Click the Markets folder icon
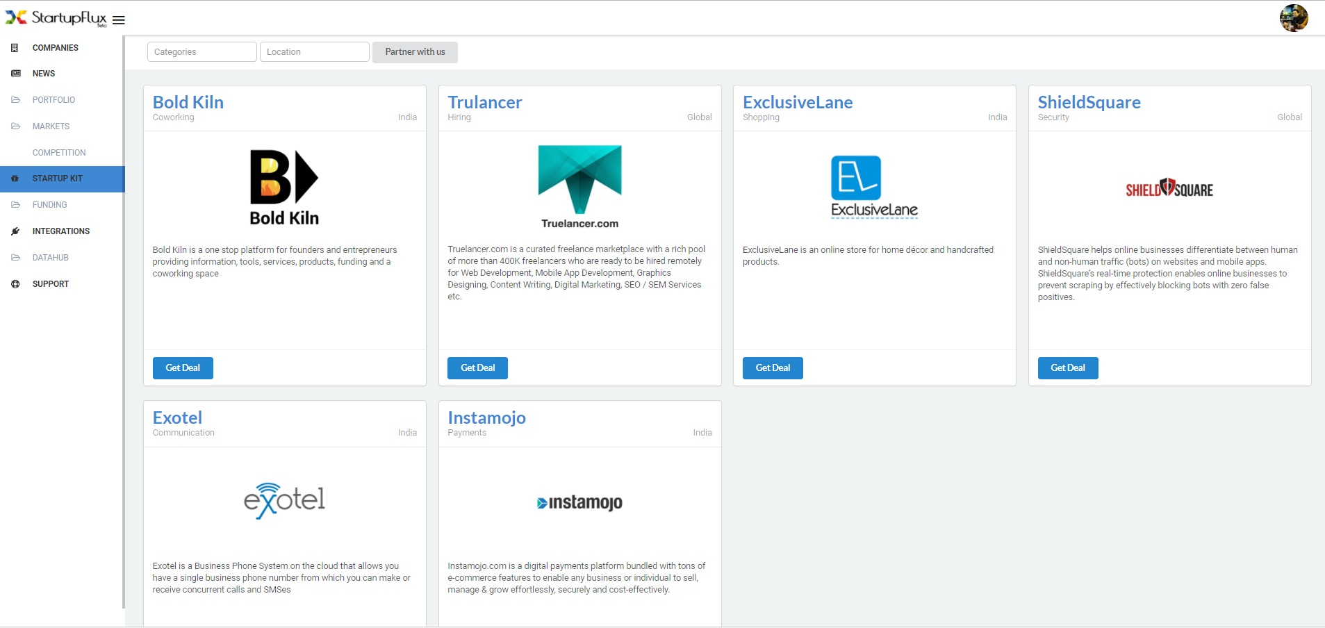Image resolution: width=1325 pixels, height=628 pixels. point(15,126)
